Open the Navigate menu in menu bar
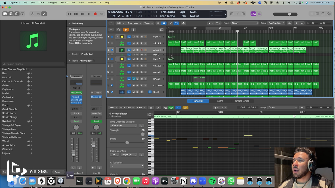This screenshot has height=188, width=335. [x=52, y=2]
